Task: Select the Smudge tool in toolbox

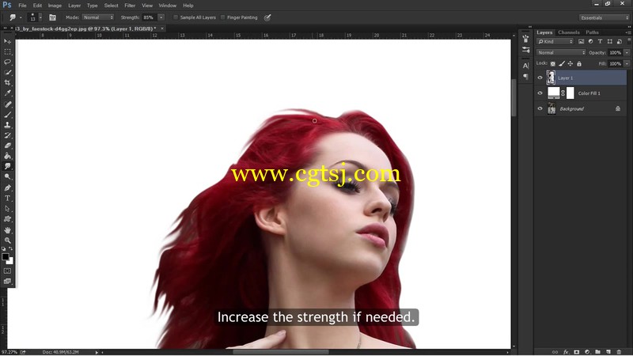Action: [7, 166]
